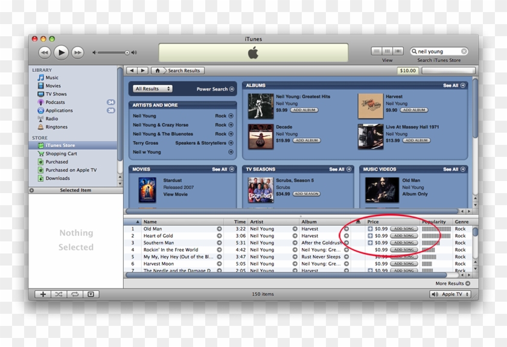Select grid view in View buttons
The image size is (507, 347).
tap(387, 51)
